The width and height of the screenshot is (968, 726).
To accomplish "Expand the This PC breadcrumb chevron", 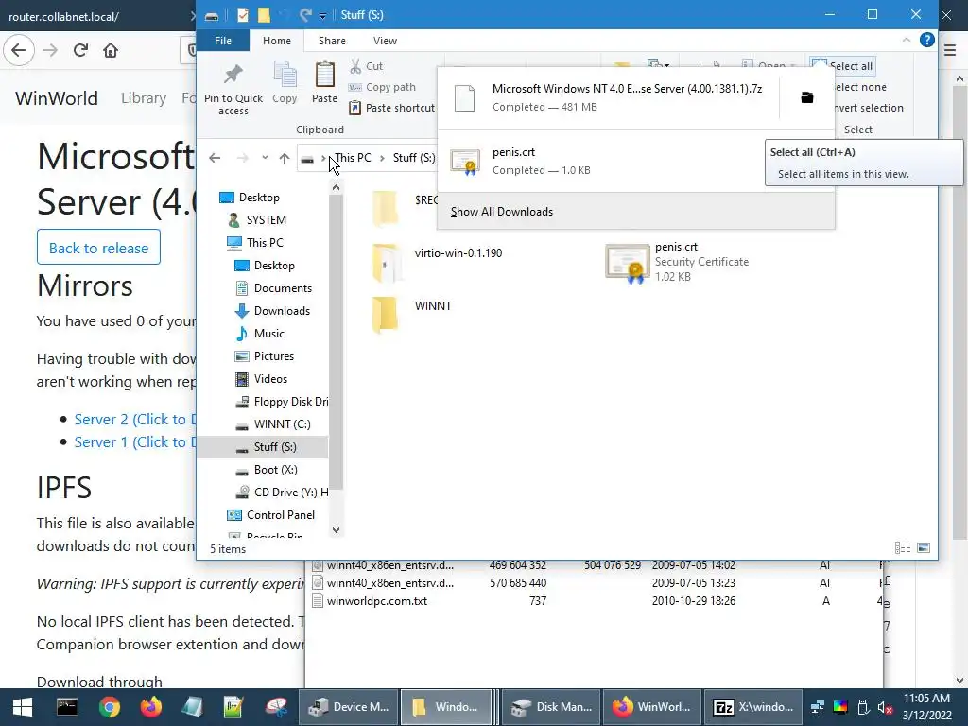I will [x=382, y=158].
